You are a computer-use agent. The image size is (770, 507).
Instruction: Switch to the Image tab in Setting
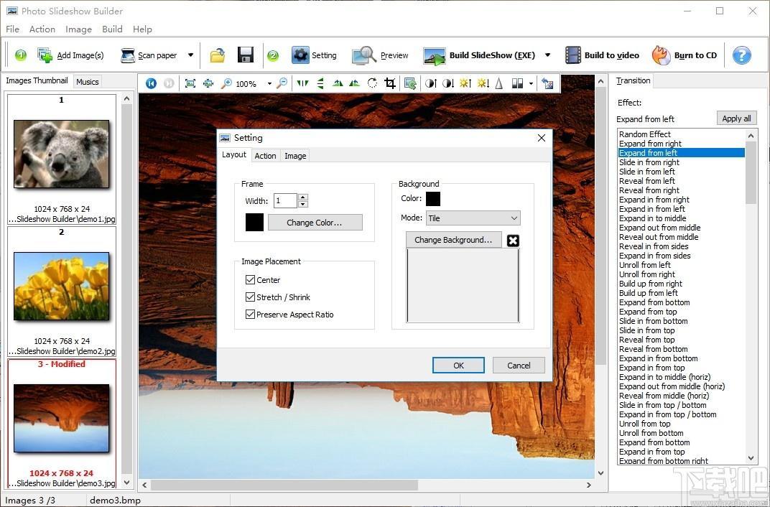click(295, 156)
